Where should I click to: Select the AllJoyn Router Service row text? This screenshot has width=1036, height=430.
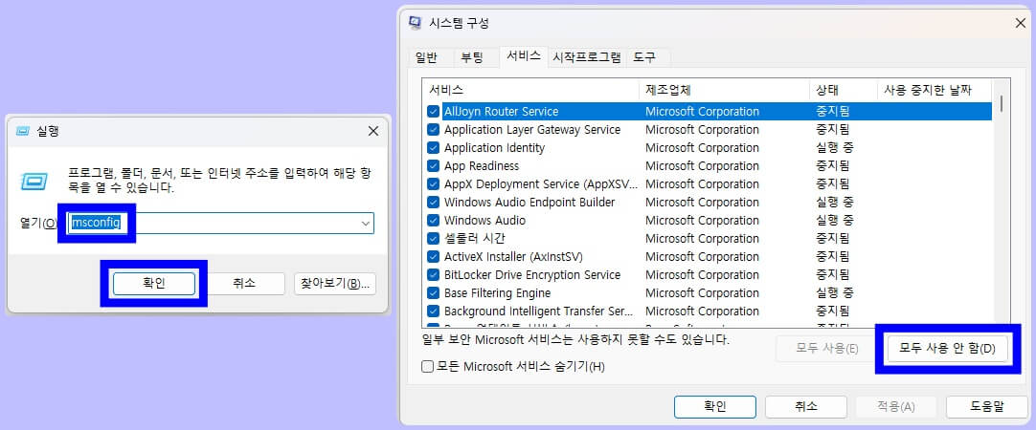tap(501, 112)
